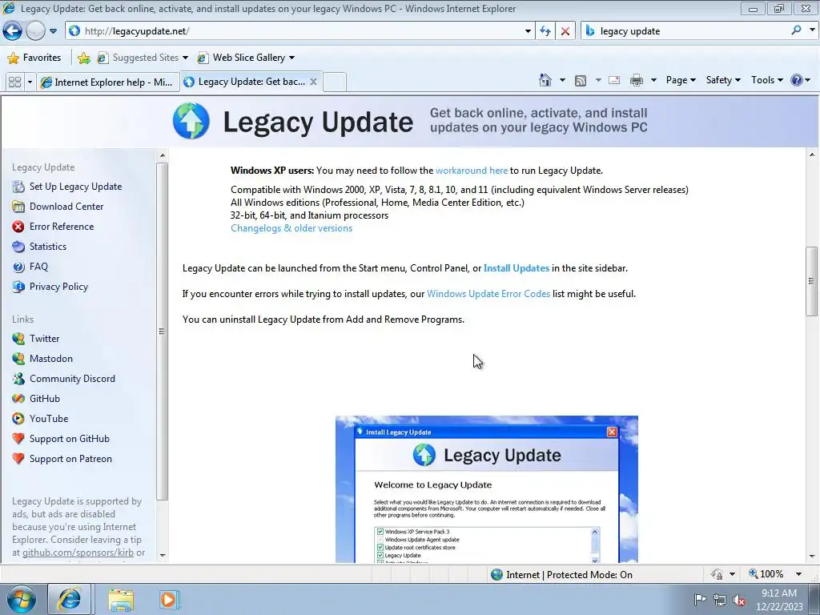Viewport: 820px width, 615px height.
Task: Open the zoom level 100% dropdown
Action: 798,574
